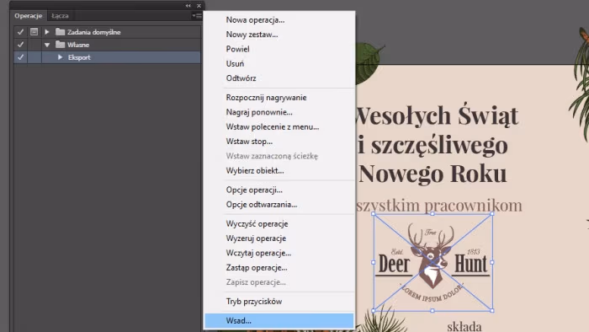Click the 'składa' text on artboard
Viewport: 589px width, 332px height.
[464, 326]
